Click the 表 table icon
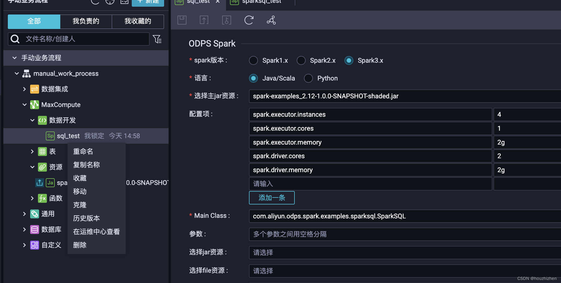The image size is (561, 283). pyautogui.click(x=42, y=152)
